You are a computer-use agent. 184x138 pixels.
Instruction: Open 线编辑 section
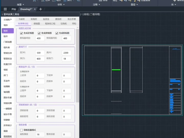point(8,86)
